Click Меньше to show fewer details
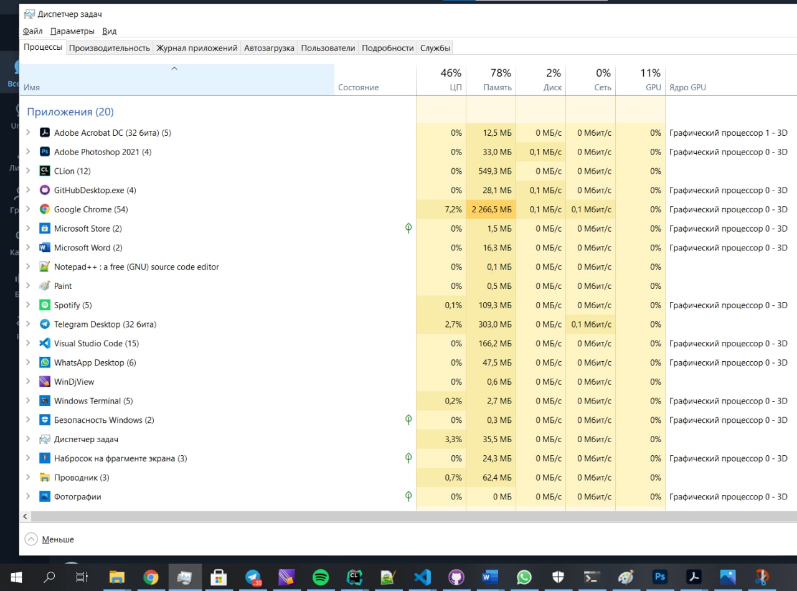 (49, 539)
